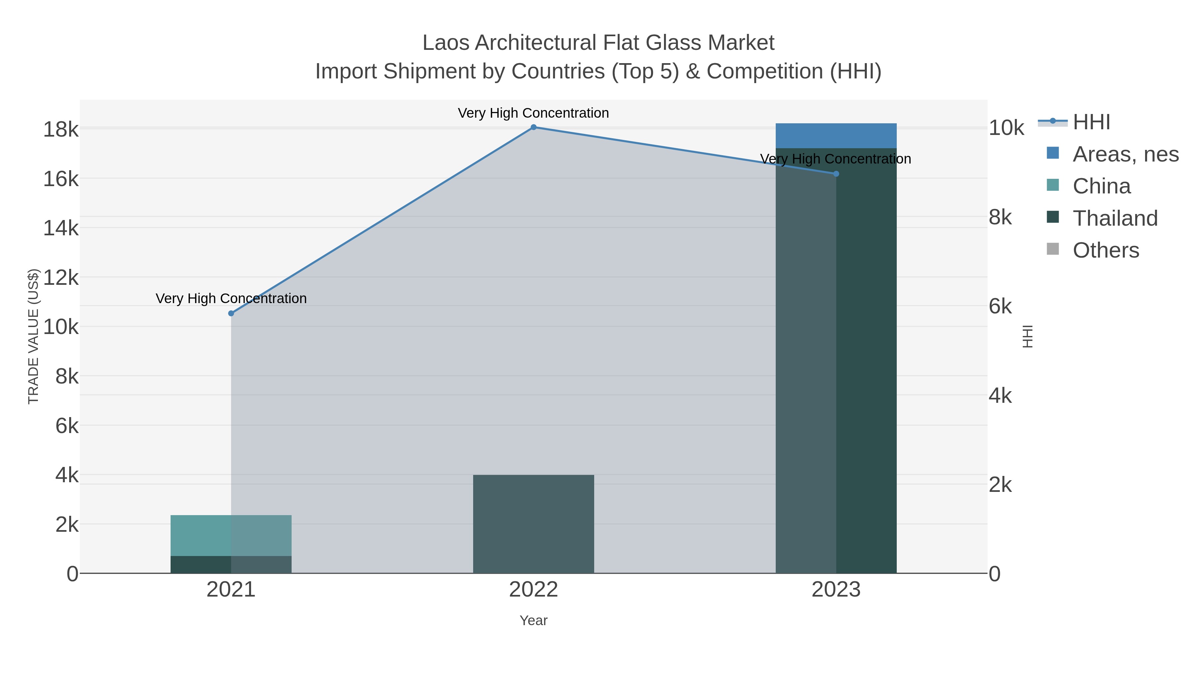
Task: Click the 6k right HHI axis tick
Action: (1000, 306)
